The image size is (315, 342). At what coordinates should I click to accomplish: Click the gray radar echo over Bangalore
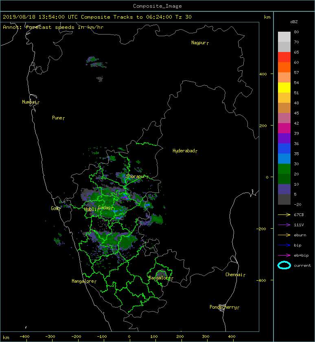(x=161, y=273)
